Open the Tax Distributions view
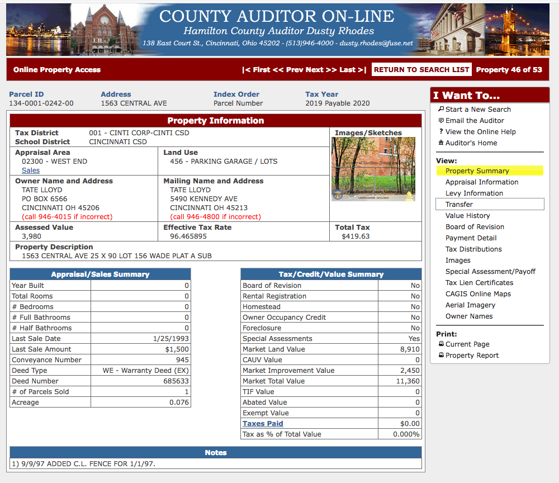This screenshot has height=483, width=559. coord(473,249)
